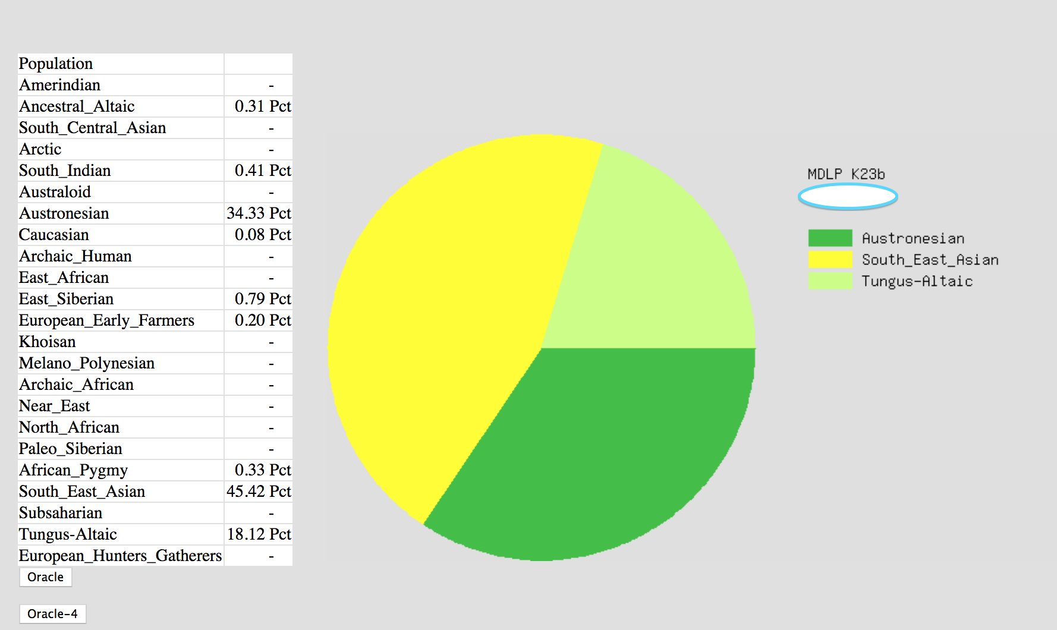Screen dimensions: 1057x630
Task: Click the 0.31 Pct value
Action: 263,106
